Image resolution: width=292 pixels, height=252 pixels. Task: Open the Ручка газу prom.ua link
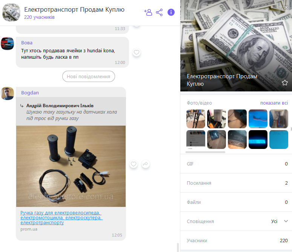click(x=61, y=217)
